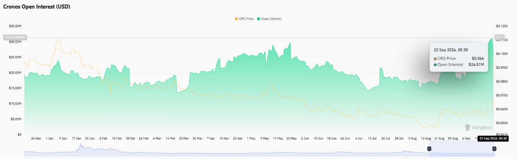517x159 pixels.
Task: Click the green Open Interest legend swatch
Action: click(x=259, y=19)
